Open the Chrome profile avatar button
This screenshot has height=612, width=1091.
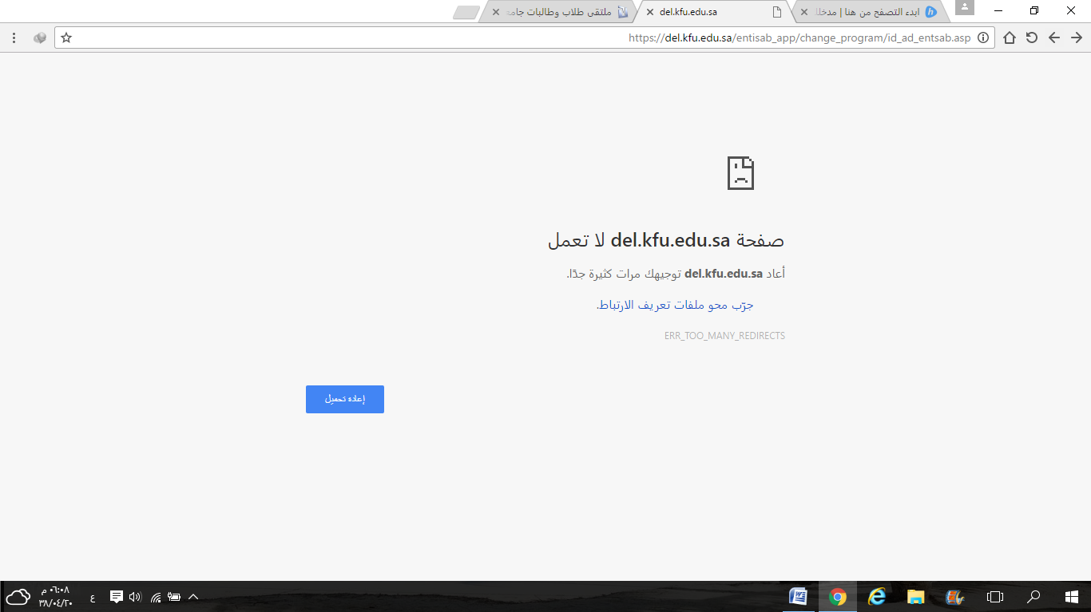click(x=965, y=8)
